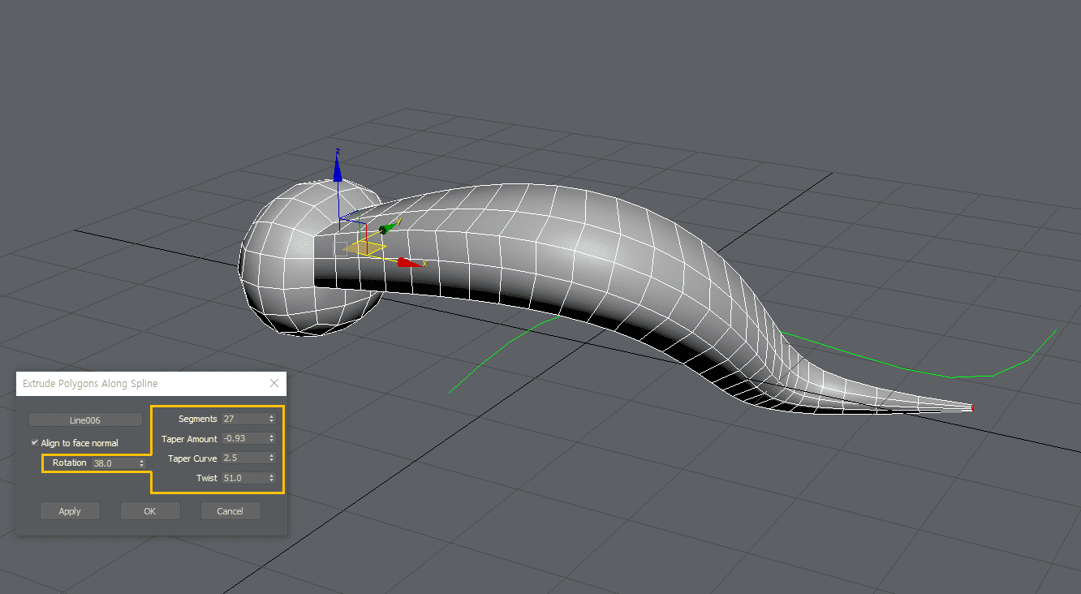Click the Segments value field showing 27
The width and height of the screenshot is (1081, 594).
(x=243, y=419)
